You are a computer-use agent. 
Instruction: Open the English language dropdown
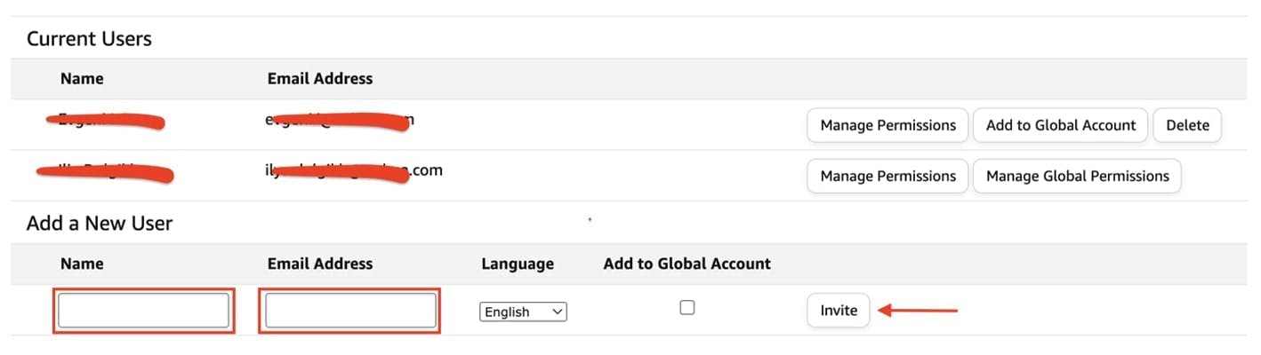(523, 312)
